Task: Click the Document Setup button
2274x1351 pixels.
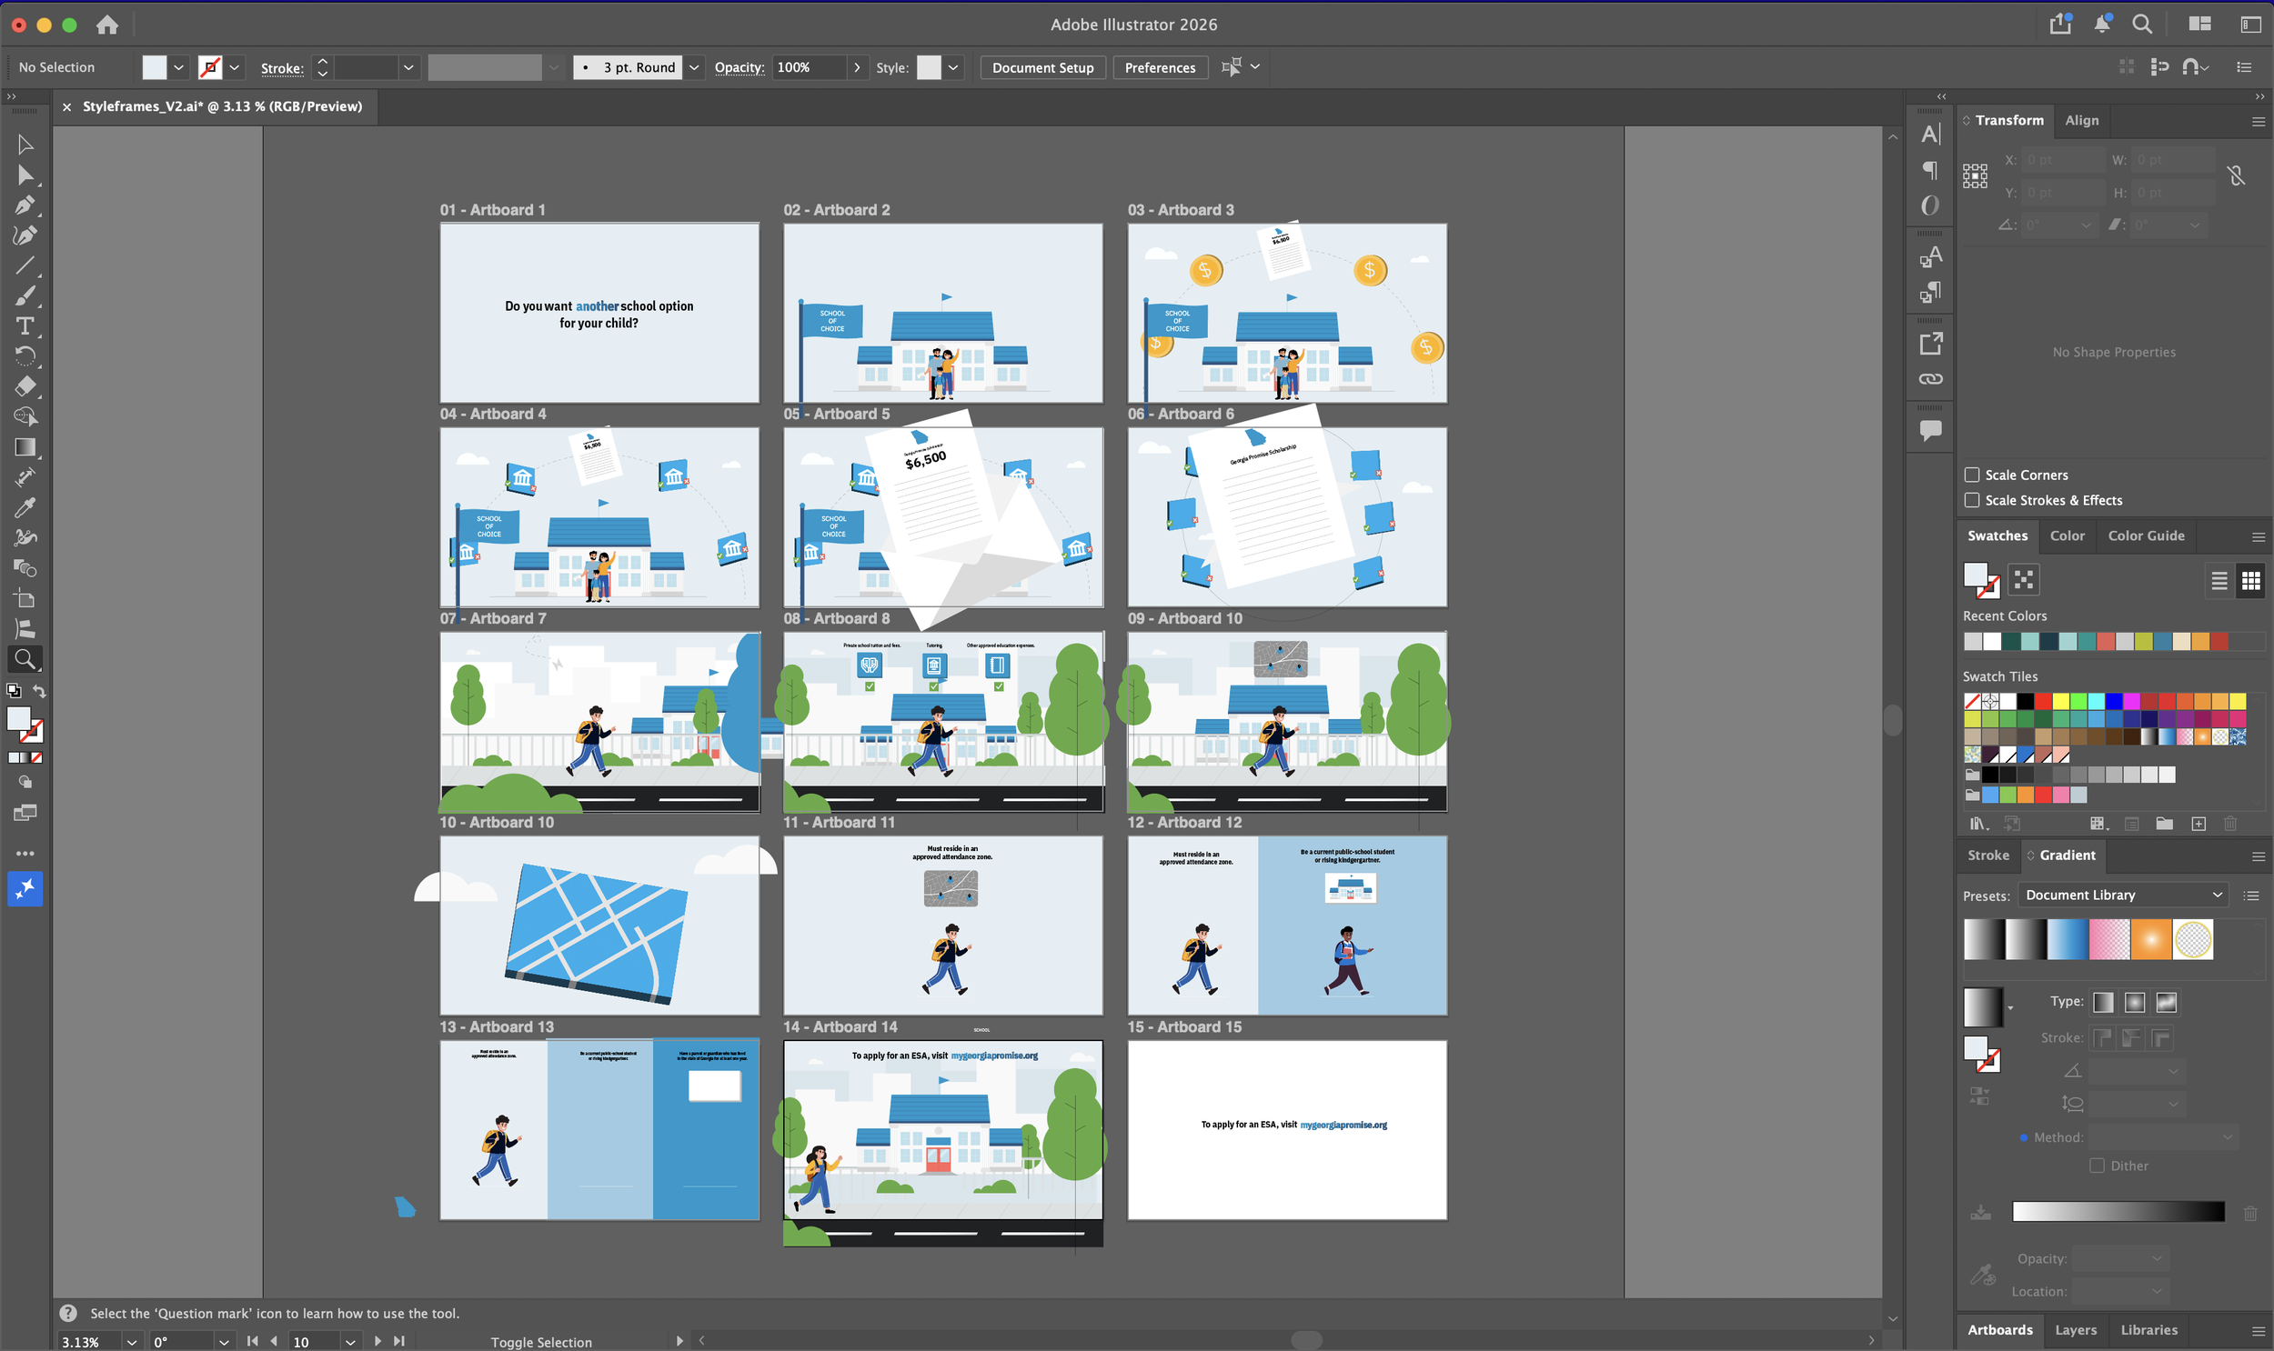Action: tap(1042, 67)
